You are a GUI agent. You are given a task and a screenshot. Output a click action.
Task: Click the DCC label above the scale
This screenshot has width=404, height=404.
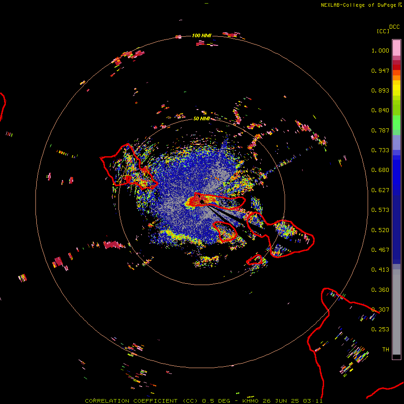pyautogui.click(x=395, y=27)
